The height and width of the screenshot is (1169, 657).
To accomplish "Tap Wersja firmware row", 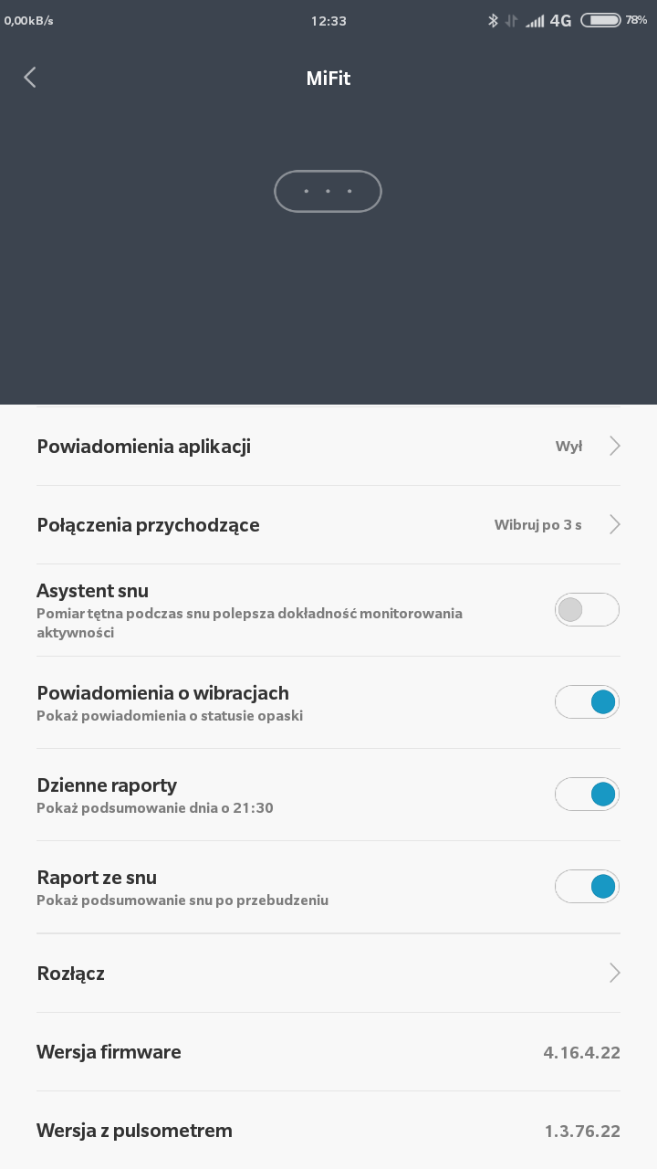I will 328,1051.
